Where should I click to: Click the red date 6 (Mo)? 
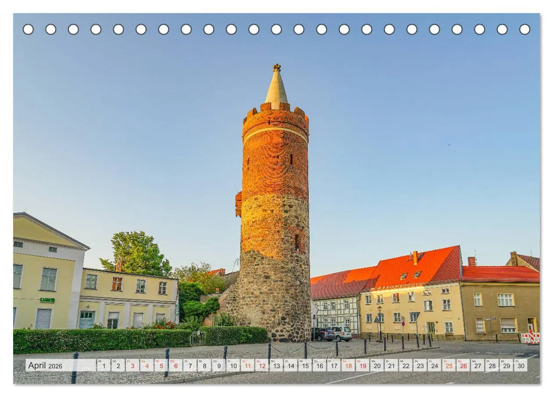tap(176, 365)
